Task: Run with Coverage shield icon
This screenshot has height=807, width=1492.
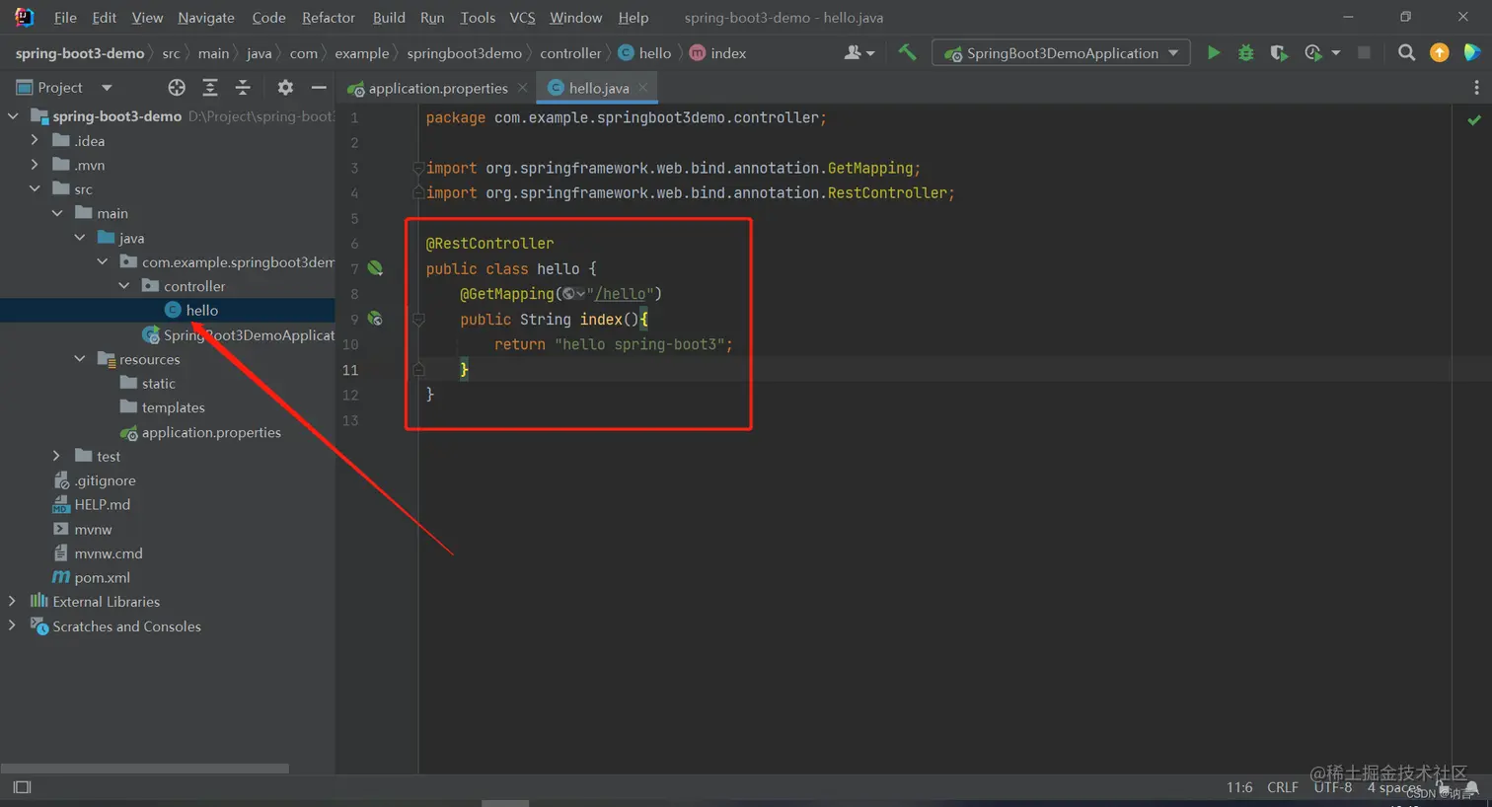Action: (x=1279, y=52)
